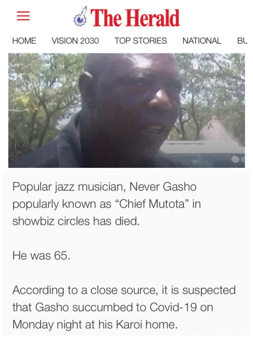Open the VISION 2030 section
The width and height of the screenshot is (253, 338).
(x=75, y=41)
